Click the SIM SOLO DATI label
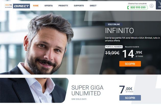 click(79, 99)
